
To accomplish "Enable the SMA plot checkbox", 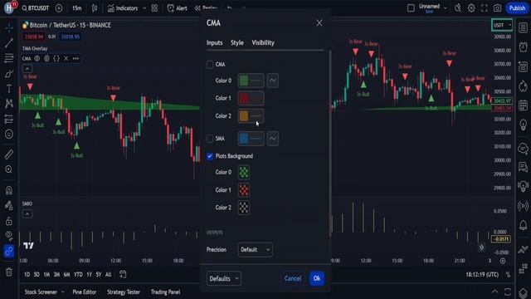I will pos(210,139).
